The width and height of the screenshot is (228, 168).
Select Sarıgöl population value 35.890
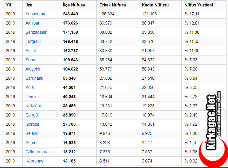[x=69, y=115]
